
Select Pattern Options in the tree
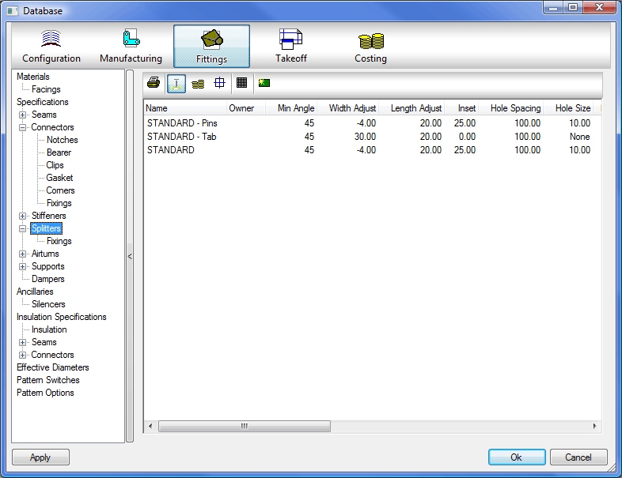[x=45, y=393]
